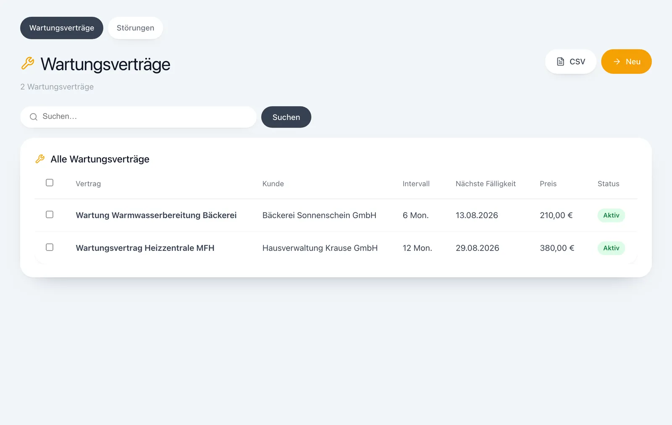The height and width of the screenshot is (425, 672).
Task: Click the Vertrag column header
Action: point(88,184)
